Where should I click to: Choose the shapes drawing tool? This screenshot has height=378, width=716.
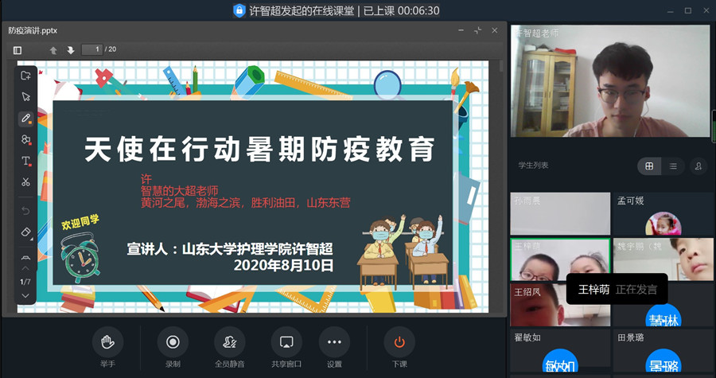[25, 139]
